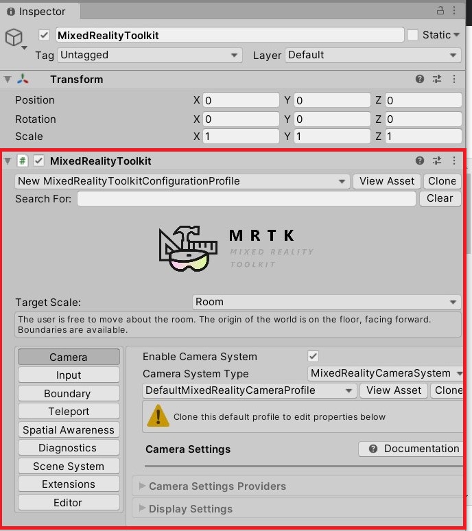Open the Static flags dropdown arrow
This screenshot has width=472, height=531.
tap(456, 35)
